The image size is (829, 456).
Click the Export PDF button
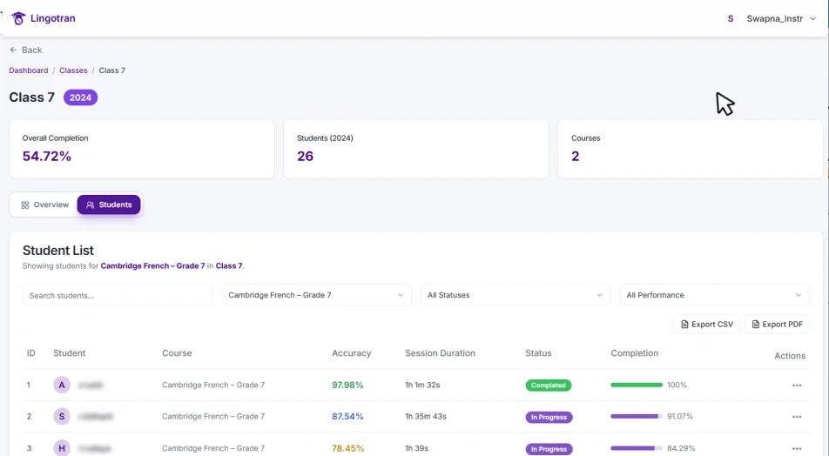777,325
